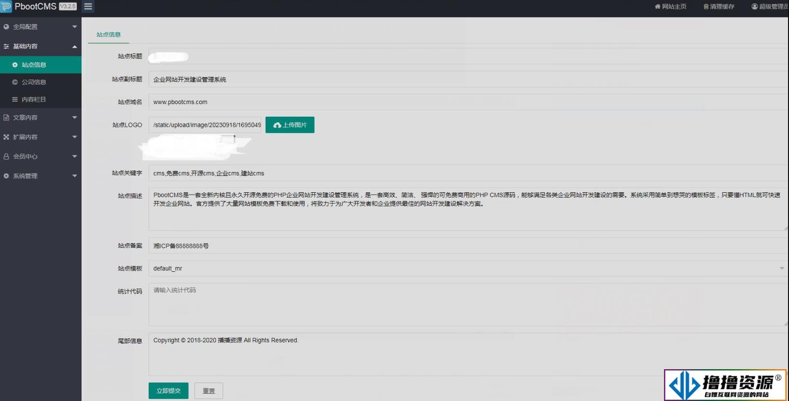
Task: Click the 站点备案 field label
Action: [x=130, y=246]
